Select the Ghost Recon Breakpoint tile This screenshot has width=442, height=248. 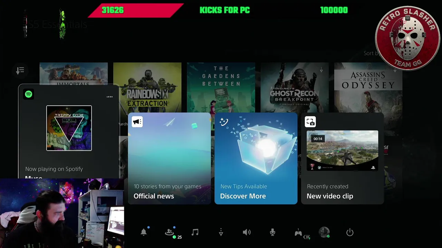click(x=295, y=87)
